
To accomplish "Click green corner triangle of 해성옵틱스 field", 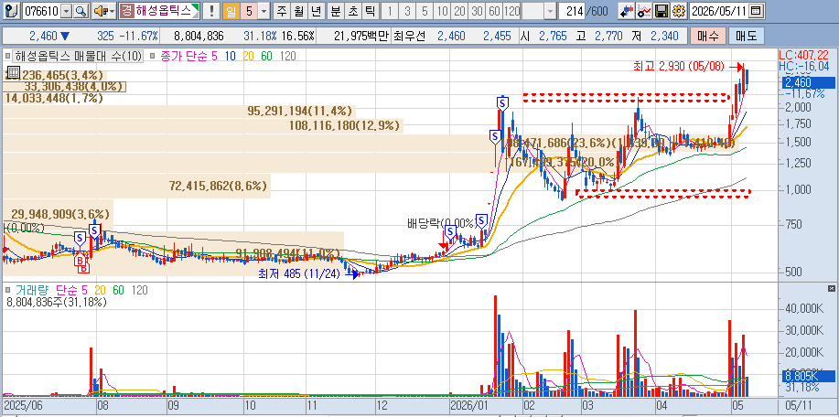I will (195, 7).
